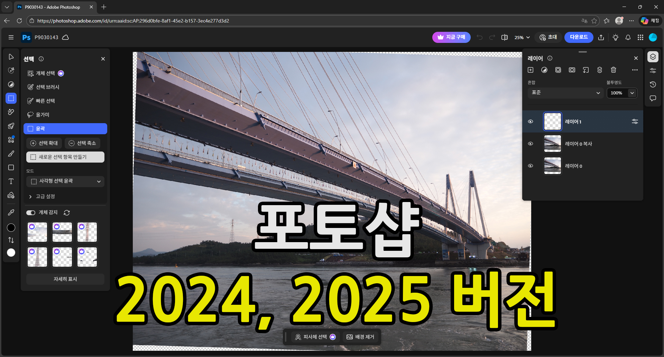This screenshot has height=357, width=664.
Task: Select detected object thumbnail showing bridge deck
Action: pos(62,232)
